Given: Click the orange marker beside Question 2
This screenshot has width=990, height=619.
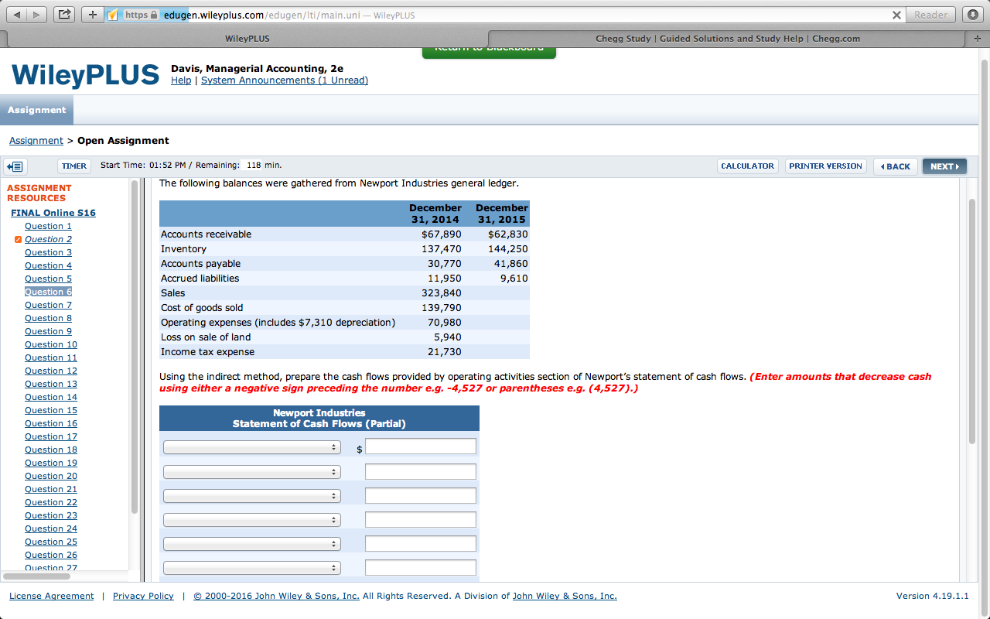Looking at the screenshot, I should pos(18,239).
